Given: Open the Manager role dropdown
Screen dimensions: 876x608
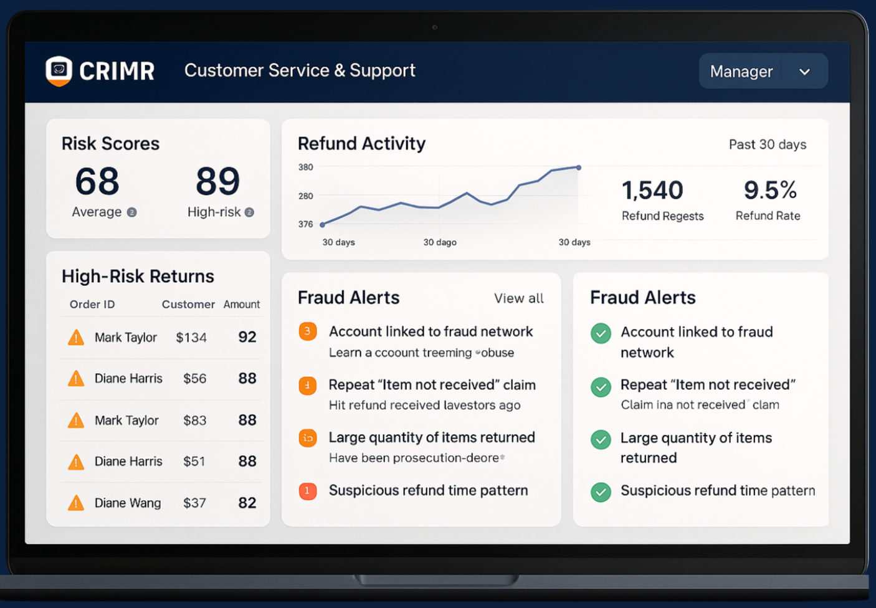Looking at the screenshot, I should click(x=763, y=71).
